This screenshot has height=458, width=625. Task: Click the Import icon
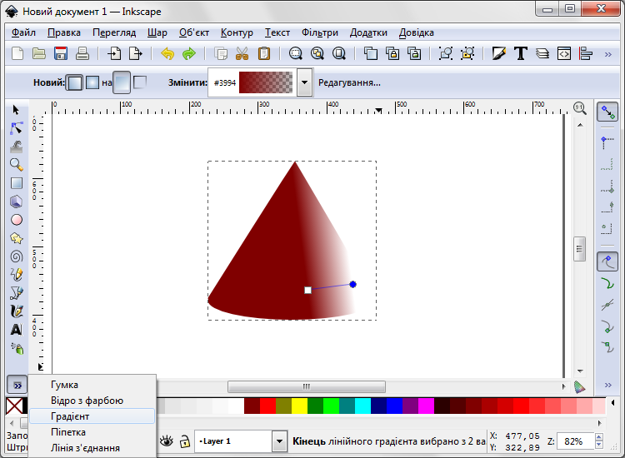click(114, 53)
